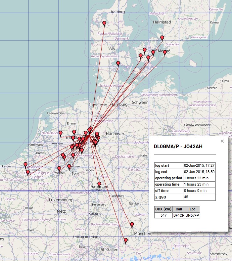The height and width of the screenshot is (261, 232).
Task: Close the DL0GMA/P info popup
Action: tap(222, 141)
